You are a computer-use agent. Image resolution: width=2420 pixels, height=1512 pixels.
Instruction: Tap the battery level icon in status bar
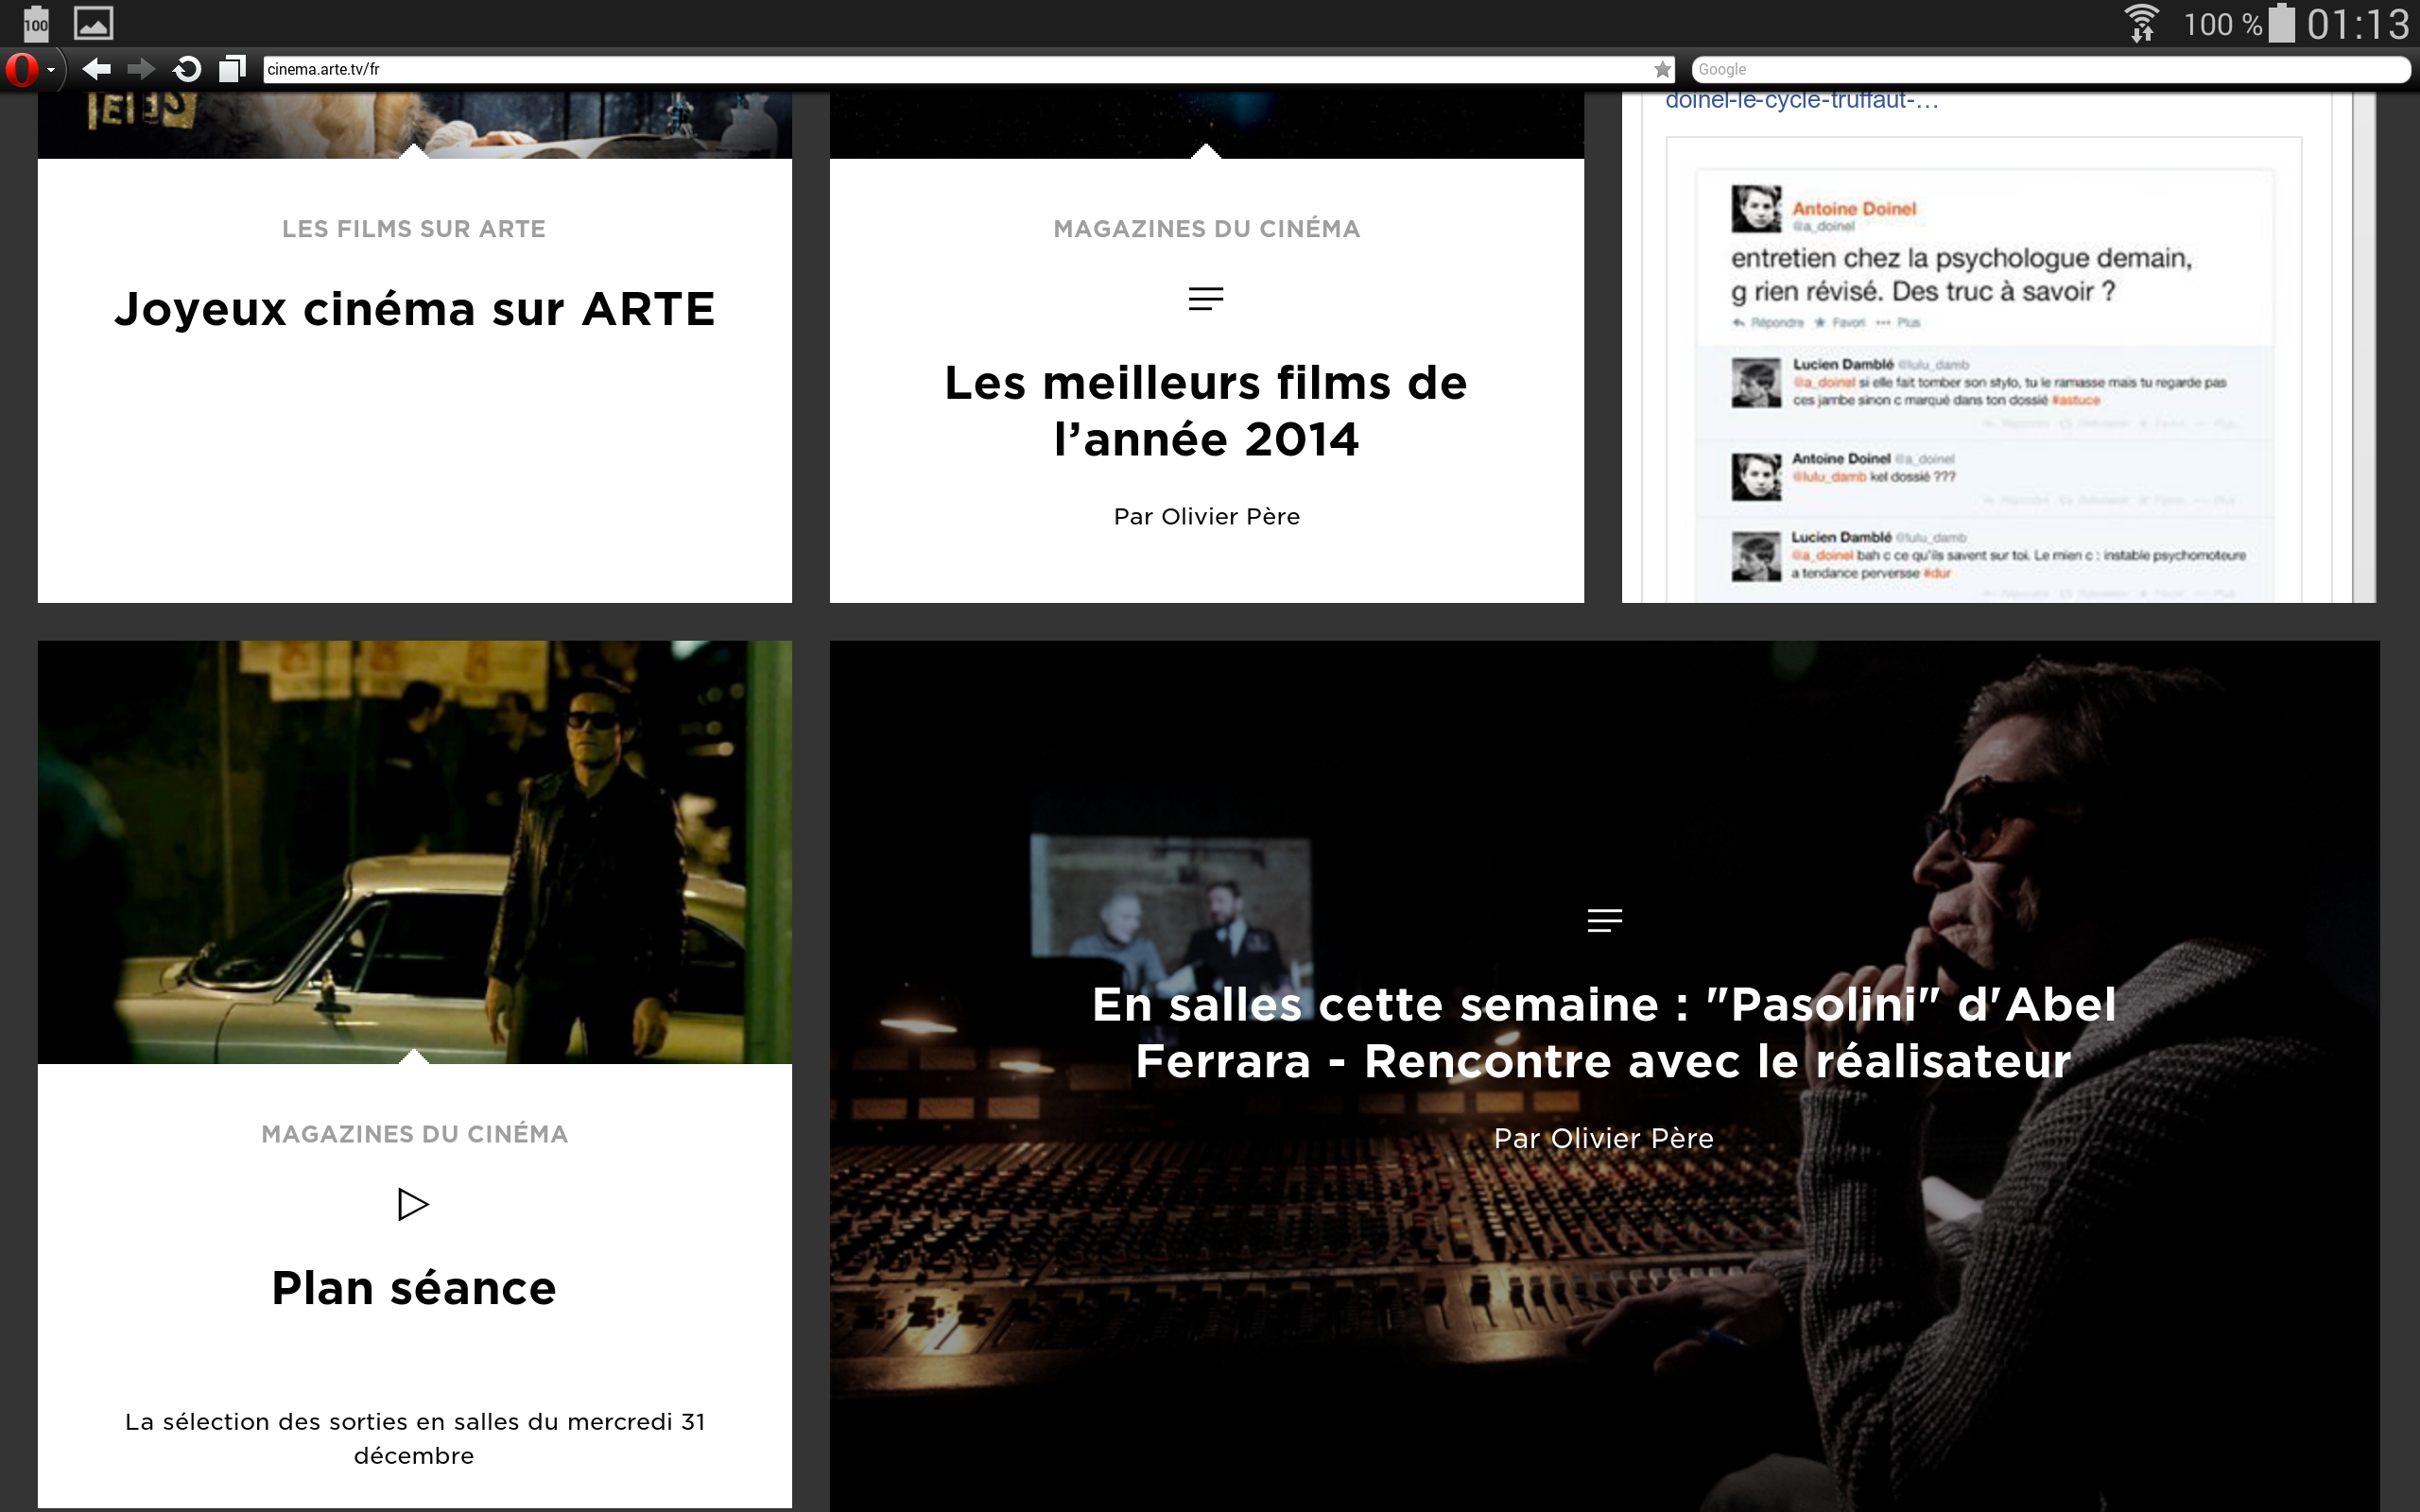pos(2282,23)
